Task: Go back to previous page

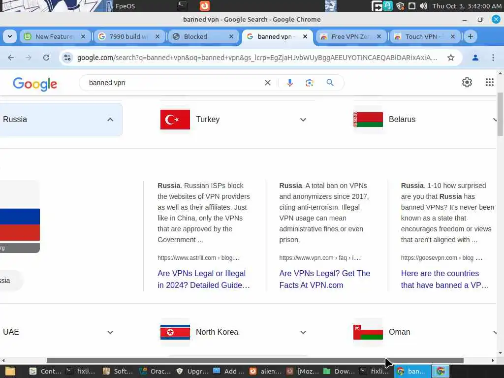Action: tap(11, 58)
